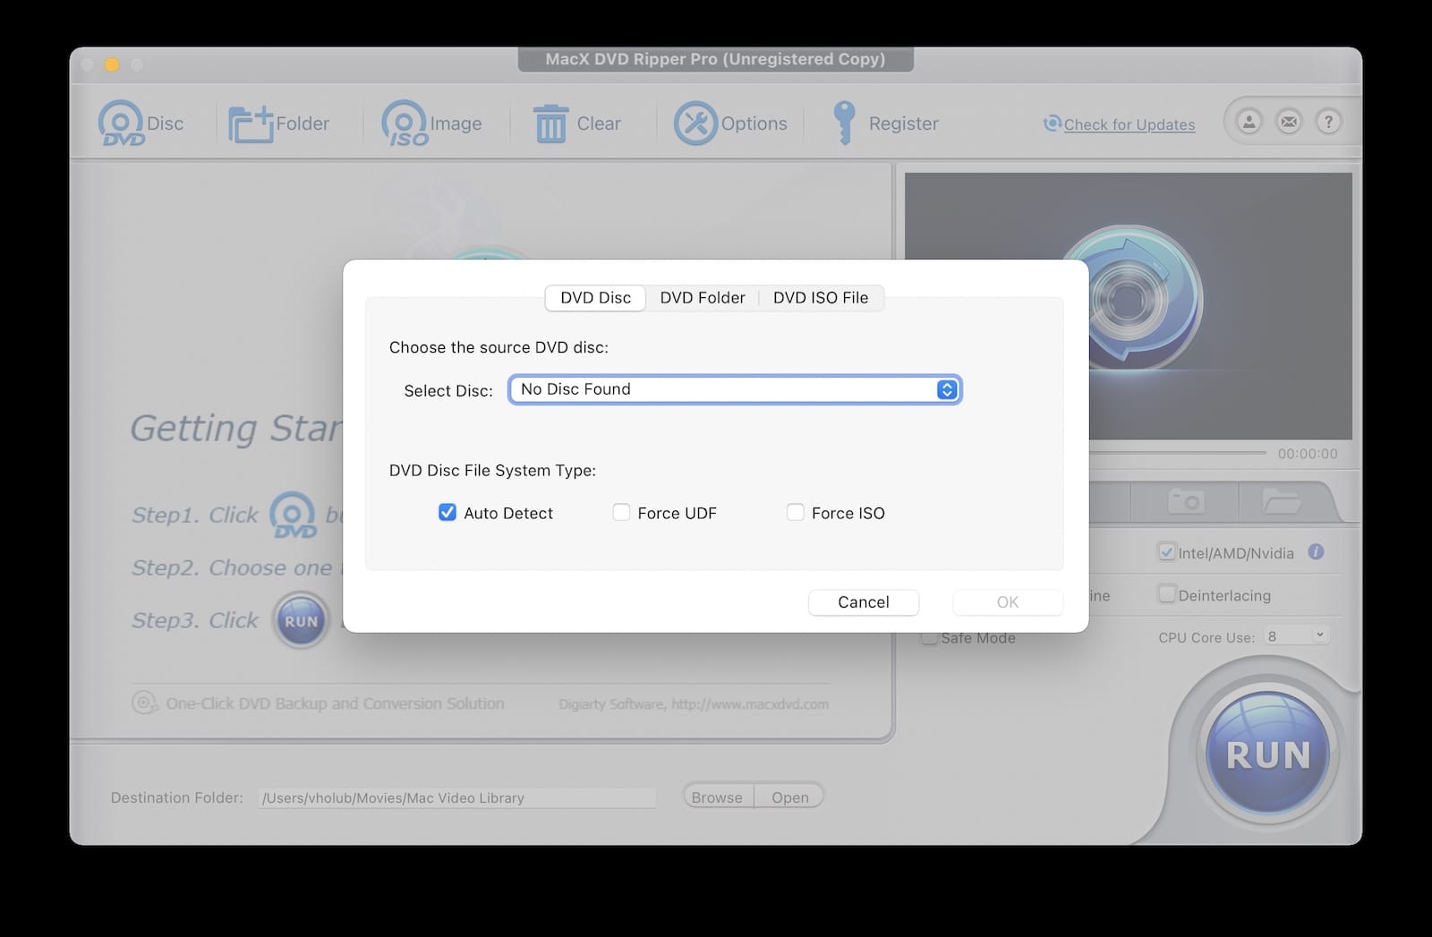1432x937 pixels.
Task: Click the Register key icon
Action: [843, 123]
